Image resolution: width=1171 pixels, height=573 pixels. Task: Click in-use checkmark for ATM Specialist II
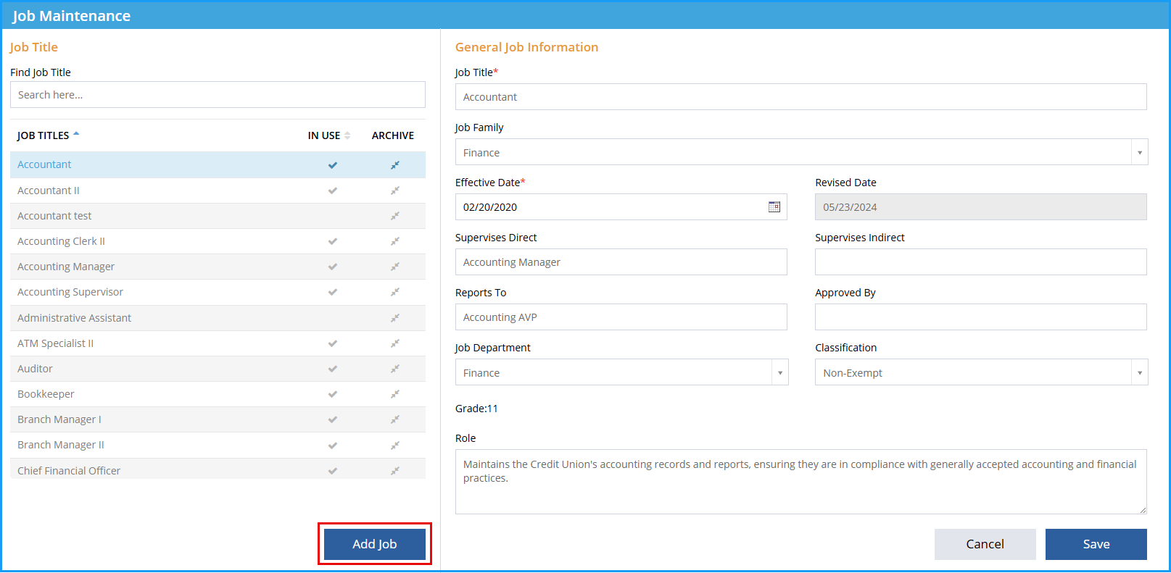pyautogui.click(x=333, y=343)
